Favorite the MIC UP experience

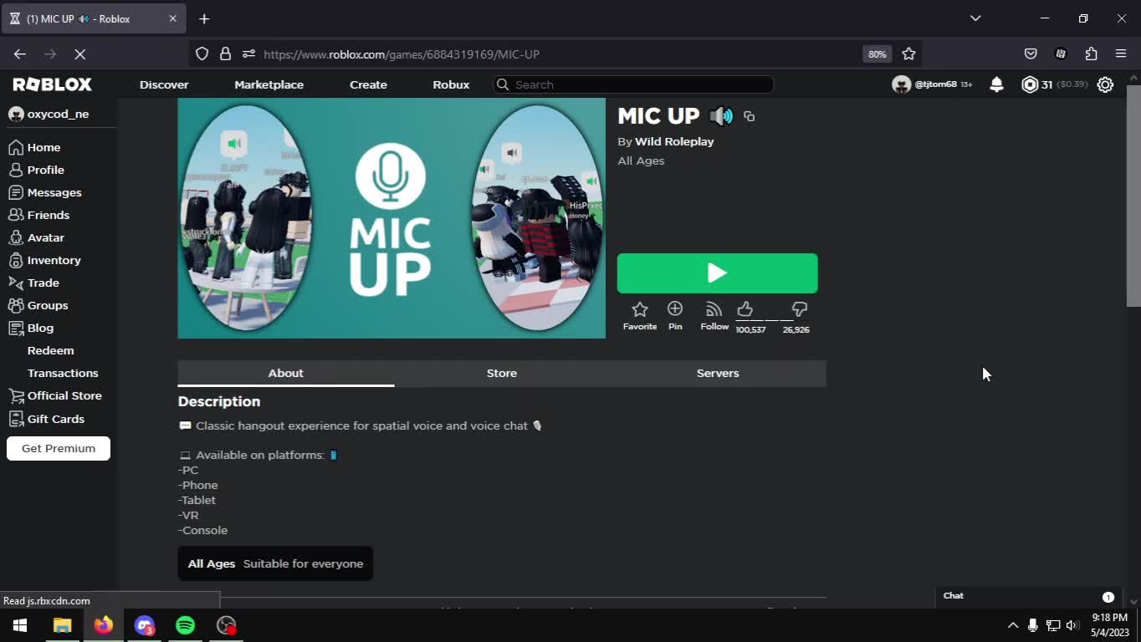point(640,310)
